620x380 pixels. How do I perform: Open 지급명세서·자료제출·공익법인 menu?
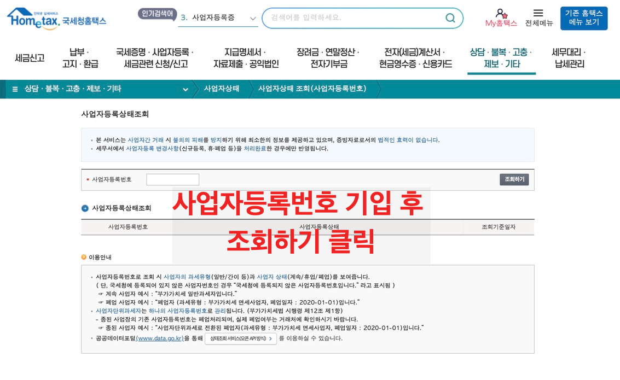pos(246,58)
